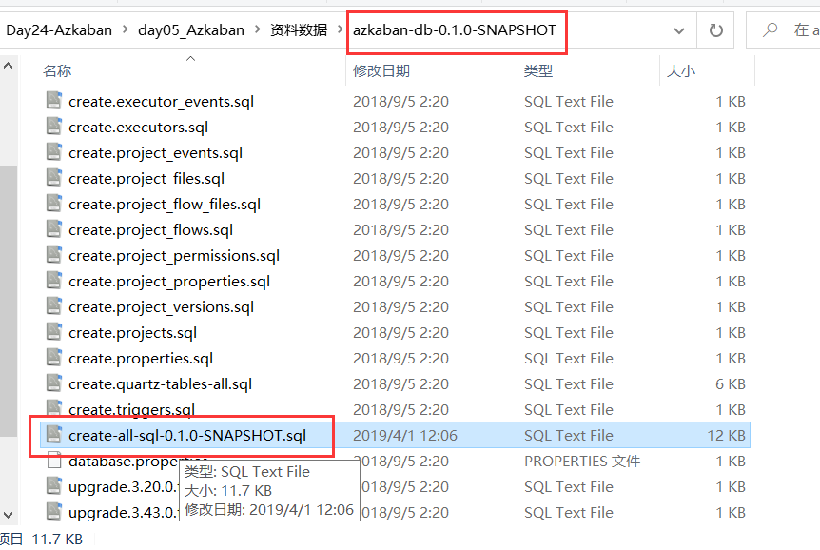Click the database.properties file icon
Image resolution: width=820 pixels, height=550 pixels.
click(54, 460)
